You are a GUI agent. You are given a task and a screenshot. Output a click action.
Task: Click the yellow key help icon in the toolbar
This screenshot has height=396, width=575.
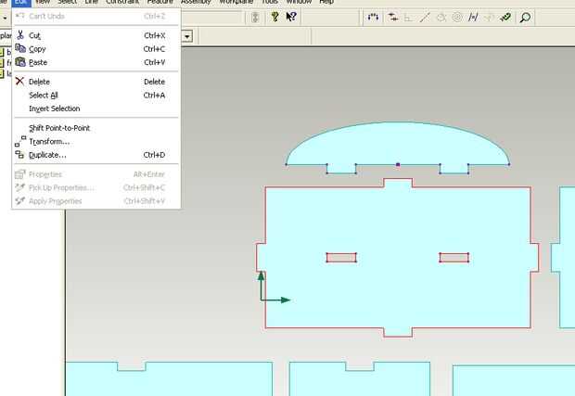pyautogui.click(x=275, y=17)
